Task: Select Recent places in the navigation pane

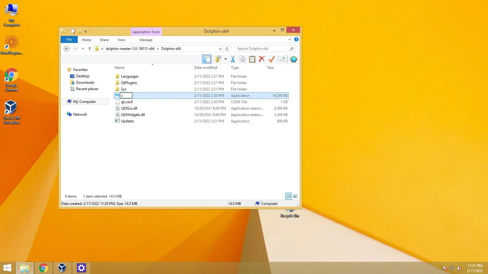Action: click(87, 89)
